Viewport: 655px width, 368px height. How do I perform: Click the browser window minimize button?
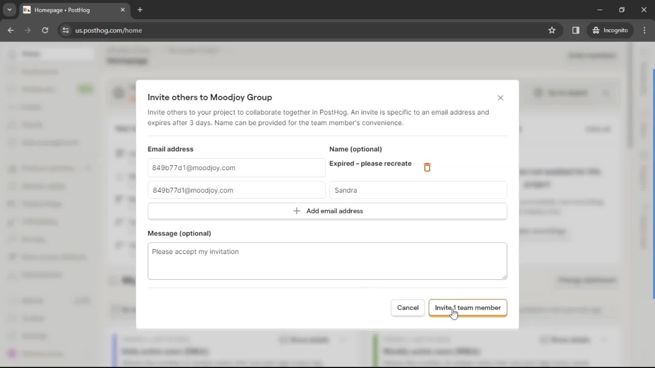(600, 10)
